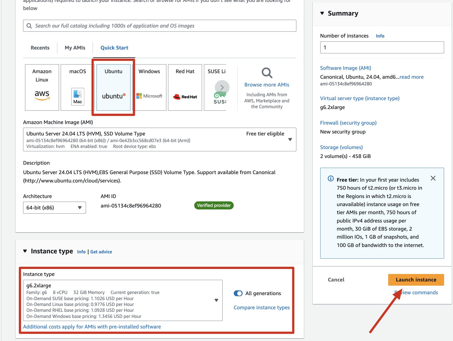This screenshot has width=453, height=341.
Task: Open the Instance type Info link
Action: click(82, 252)
